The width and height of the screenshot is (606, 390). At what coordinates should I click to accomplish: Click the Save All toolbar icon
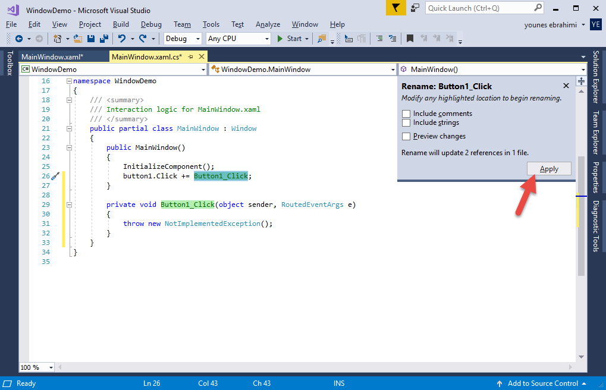click(x=103, y=39)
